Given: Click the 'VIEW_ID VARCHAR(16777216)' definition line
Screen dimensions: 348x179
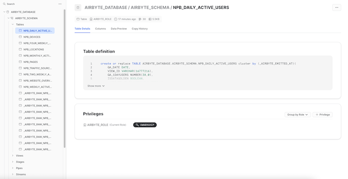Looking at the screenshot, I should click(130, 71).
